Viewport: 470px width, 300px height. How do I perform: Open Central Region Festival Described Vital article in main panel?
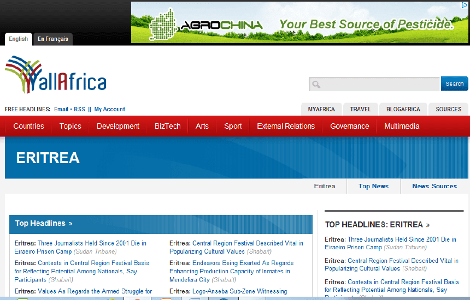click(x=236, y=247)
